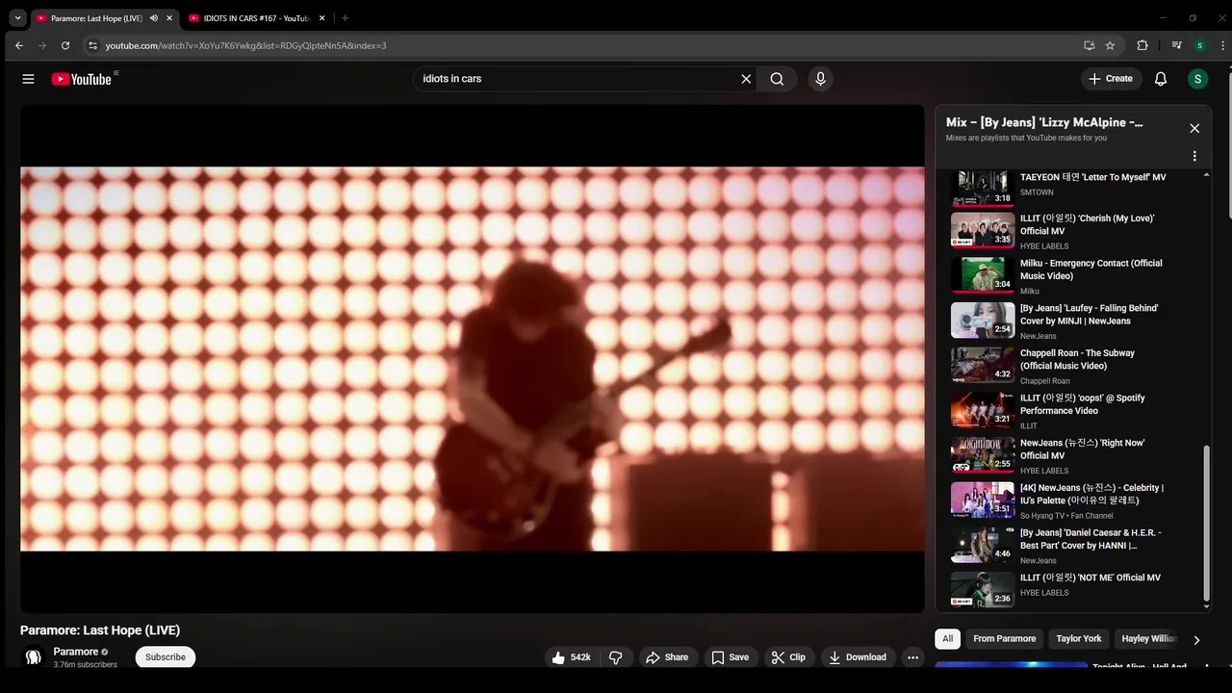Viewport: 1232px width, 693px height.
Task: Close the IDIOTS IN CARS tab
Action: pyautogui.click(x=322, y=18)
